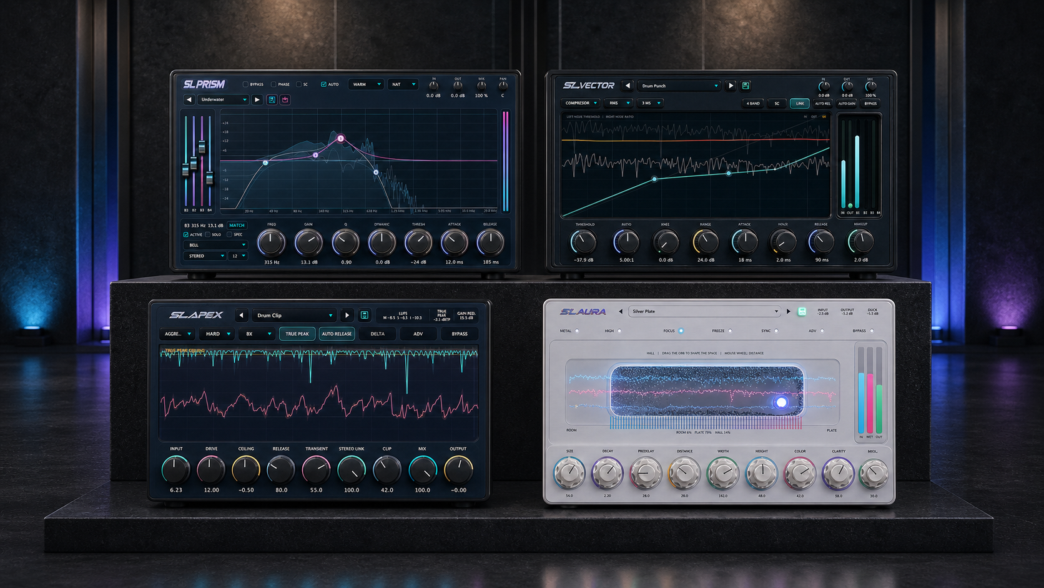Click previous preset arrow in SL Prism

pos(189,99)
